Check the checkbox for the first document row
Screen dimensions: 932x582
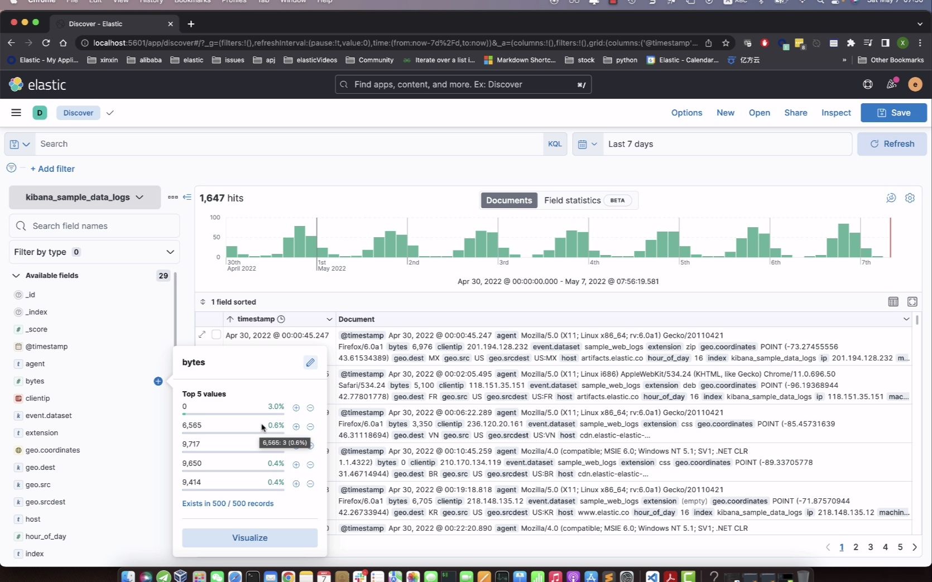coord(216,335)
